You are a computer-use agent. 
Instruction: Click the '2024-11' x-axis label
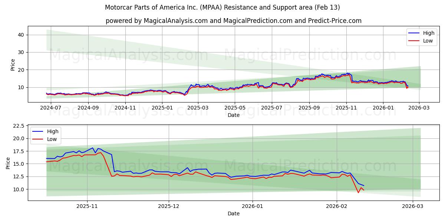click(125, 108)
